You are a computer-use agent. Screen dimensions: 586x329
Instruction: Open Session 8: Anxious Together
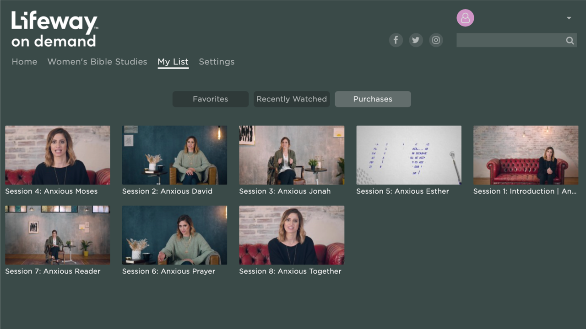[292, 235]
